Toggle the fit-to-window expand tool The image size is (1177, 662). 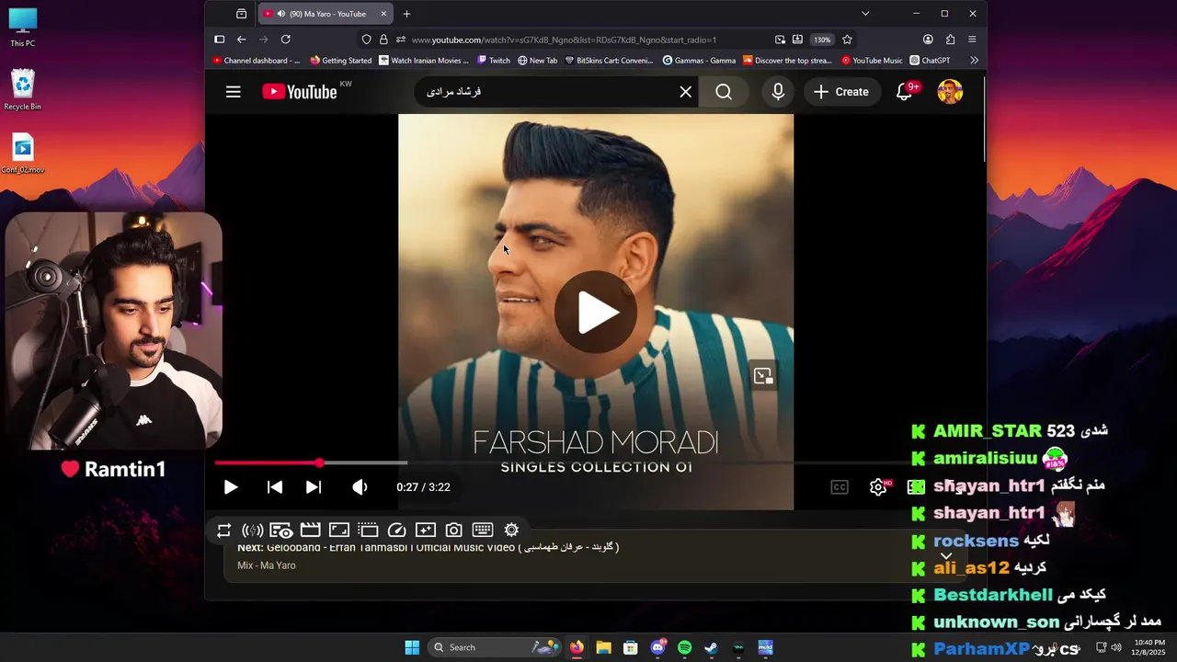[x=339, y=530]
